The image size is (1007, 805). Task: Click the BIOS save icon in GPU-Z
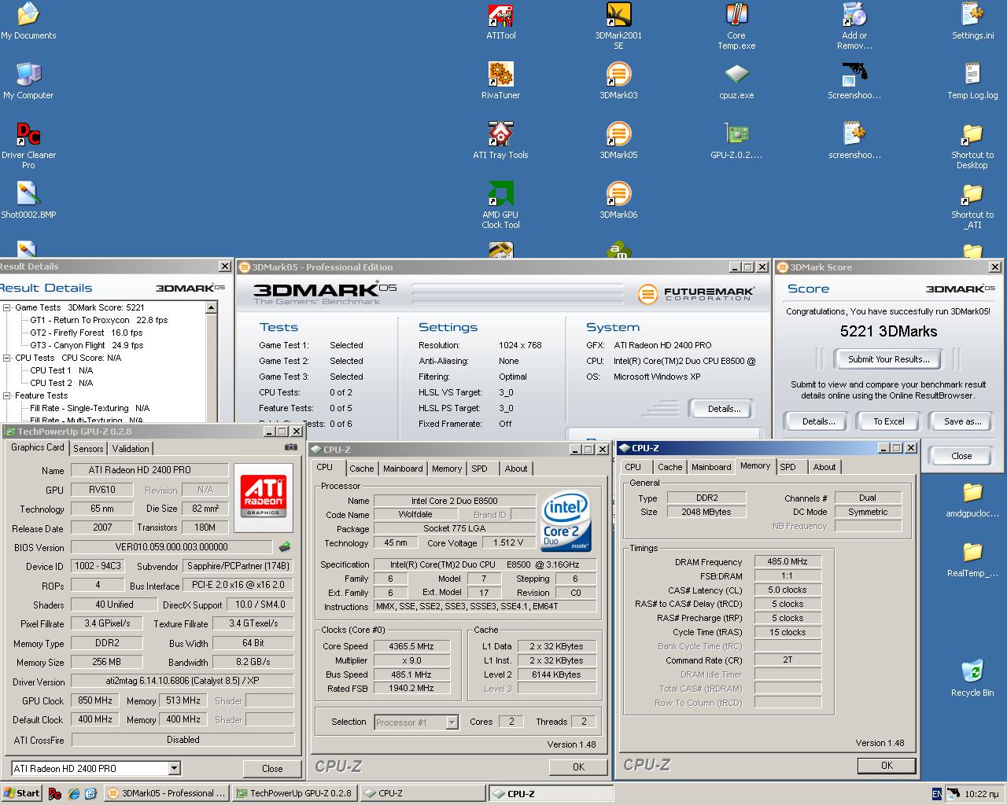[x=285, y=546]
